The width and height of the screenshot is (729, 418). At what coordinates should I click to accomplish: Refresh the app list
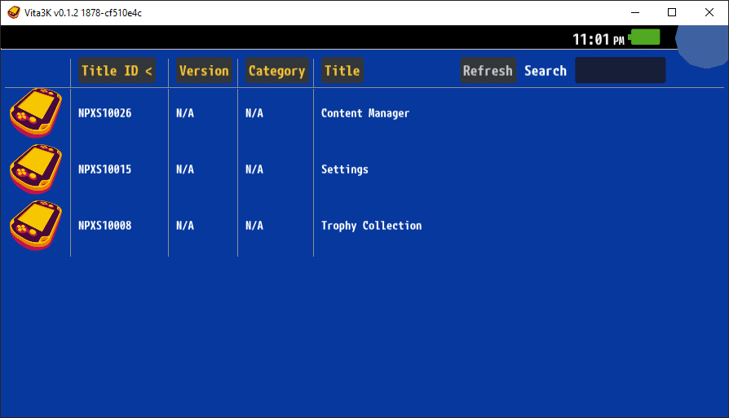click(488, 71)
